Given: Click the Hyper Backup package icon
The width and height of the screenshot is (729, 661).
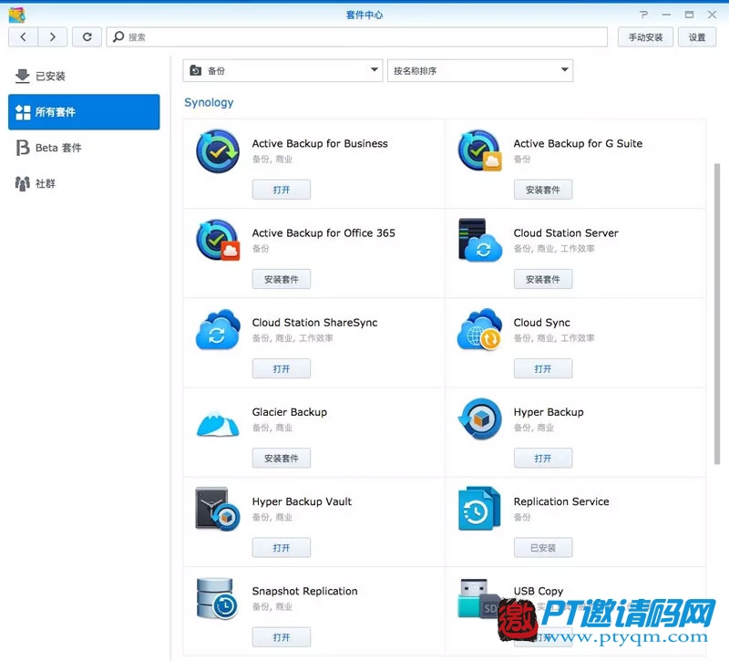Looking at the screenshot, I should [x=479, y=419].
